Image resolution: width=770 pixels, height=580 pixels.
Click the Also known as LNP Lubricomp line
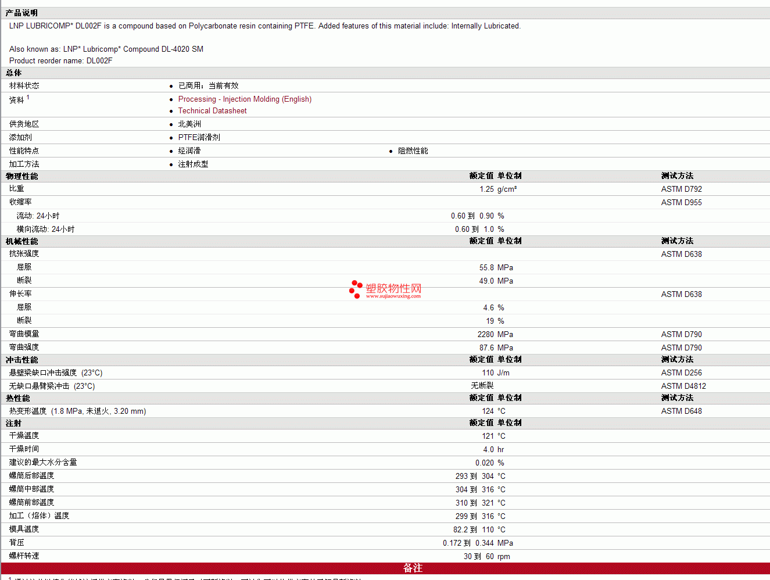coord(106,49)
